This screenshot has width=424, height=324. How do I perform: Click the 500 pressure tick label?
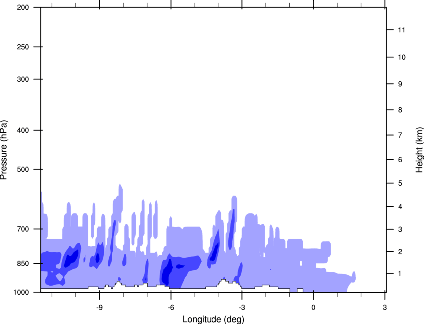click(23, 169)
